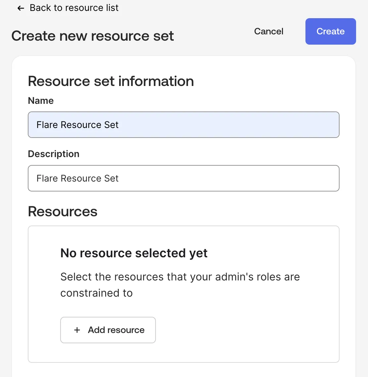
Task: Click the back arrow icon
Action: (x=21, y=8)
